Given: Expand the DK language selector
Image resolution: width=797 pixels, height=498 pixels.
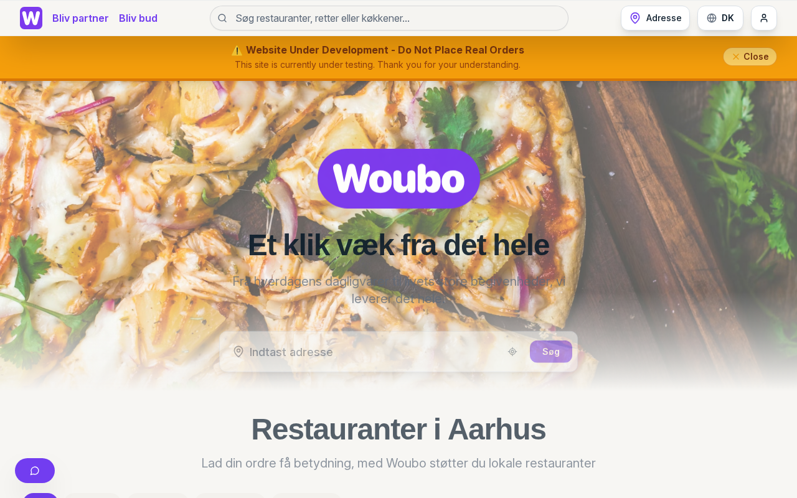Looking at the screenshot, I should tap(720, 18).
